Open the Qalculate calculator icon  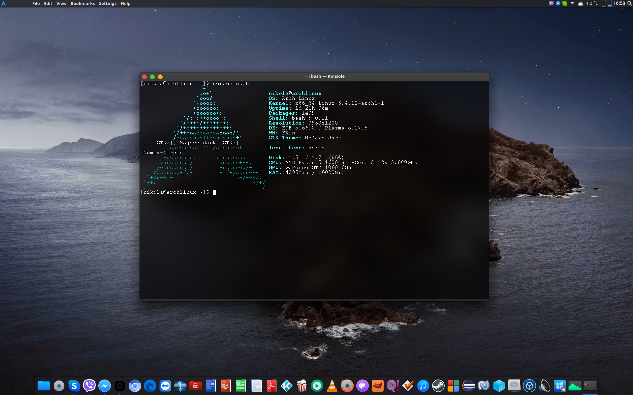pyautogui.click(x=393, y=386)
